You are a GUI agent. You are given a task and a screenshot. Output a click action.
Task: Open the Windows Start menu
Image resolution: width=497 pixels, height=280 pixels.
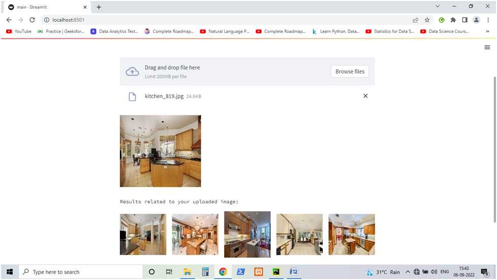[x=10, y=272]
